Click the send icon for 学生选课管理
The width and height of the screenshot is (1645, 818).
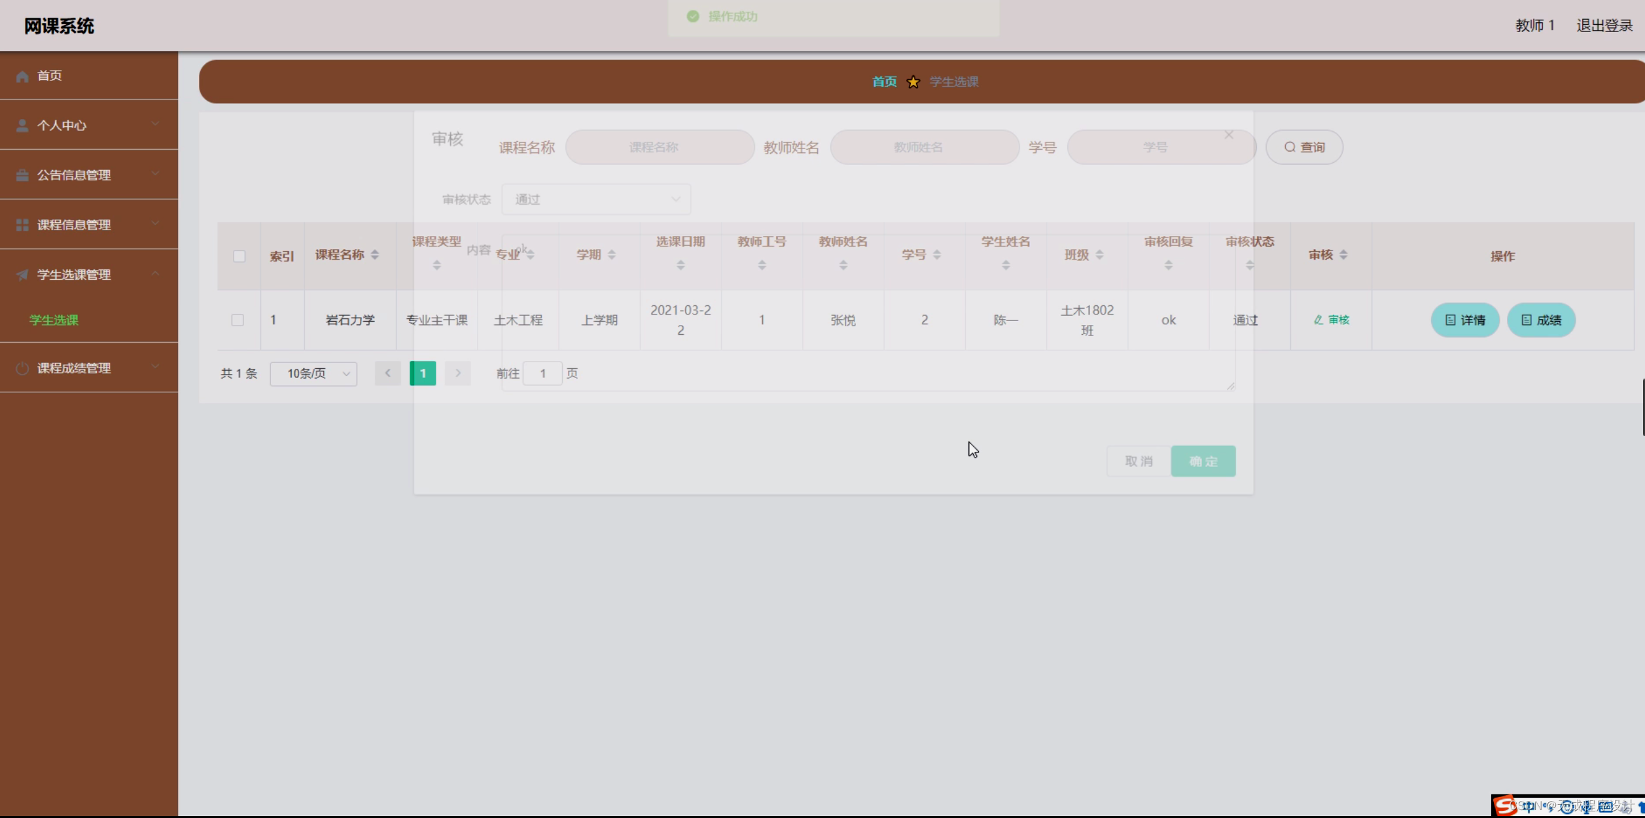(22, 275)
